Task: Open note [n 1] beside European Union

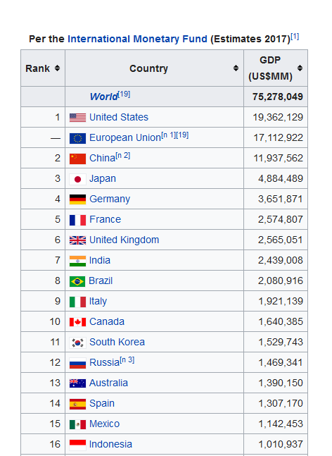Action: 169,135
